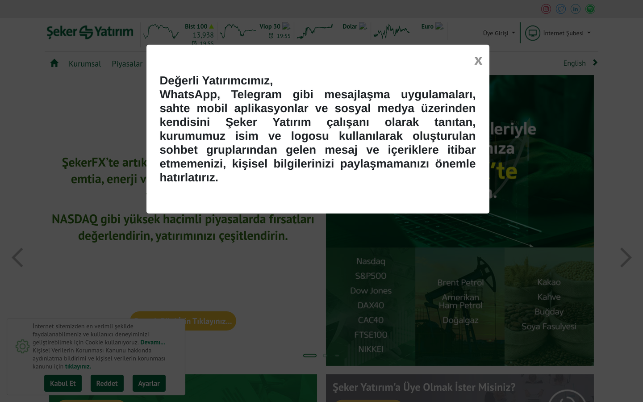This screenshot has height=402, width=643.
Task: Click the Bist 100 value 13,938
Action: tap(203, 35)
